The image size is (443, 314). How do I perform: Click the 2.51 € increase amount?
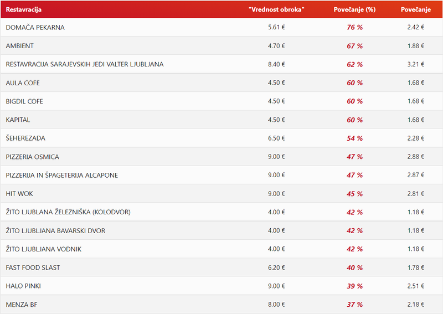[x=416, y=286]
